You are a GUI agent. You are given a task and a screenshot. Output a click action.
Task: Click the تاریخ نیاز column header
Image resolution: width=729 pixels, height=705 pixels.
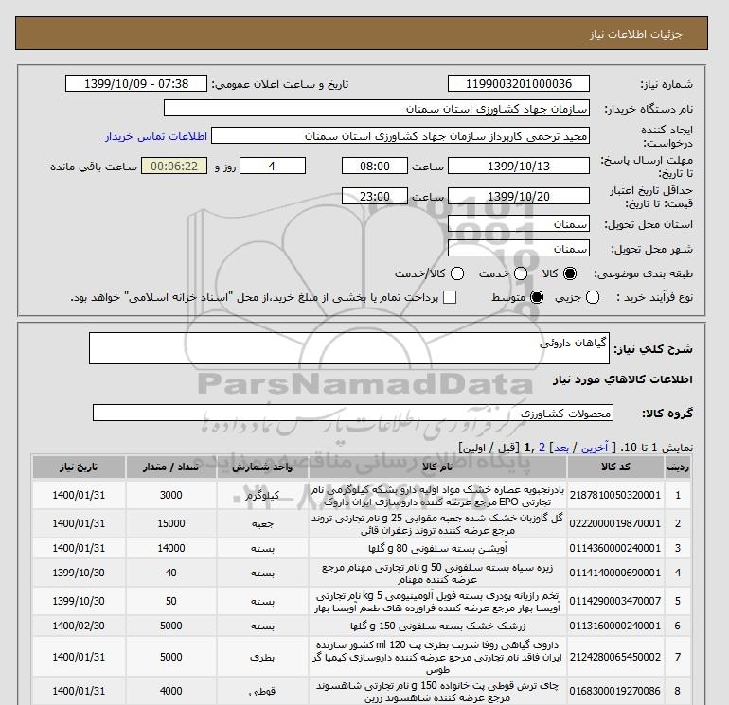(79, 467)
